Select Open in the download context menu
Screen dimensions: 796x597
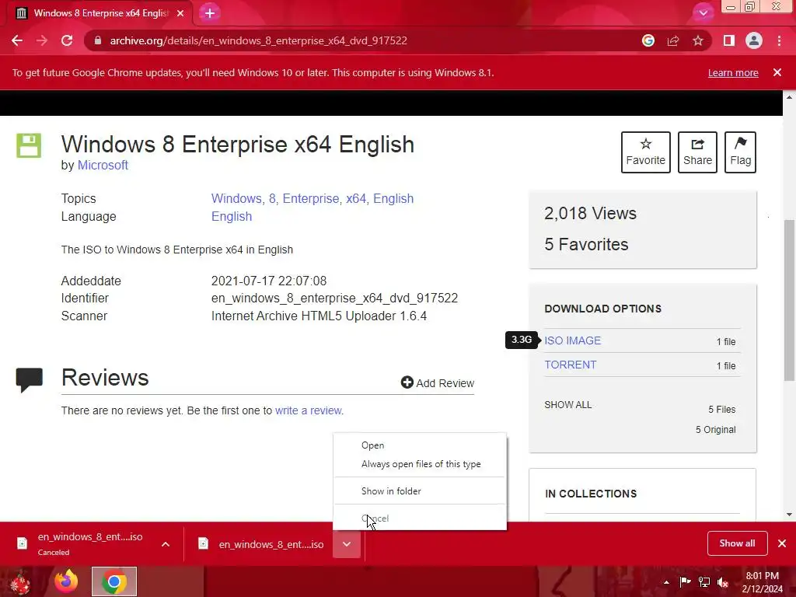420,445
